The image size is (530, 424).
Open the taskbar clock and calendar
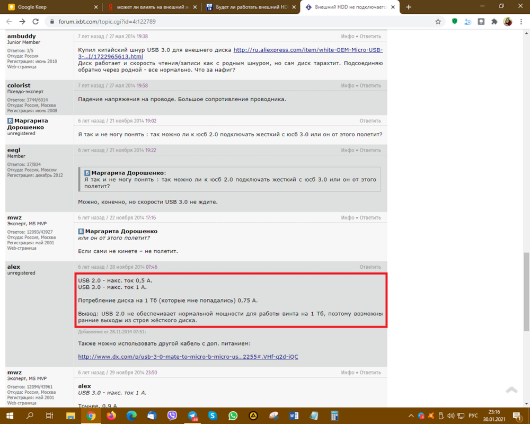[x=494, y=416]
